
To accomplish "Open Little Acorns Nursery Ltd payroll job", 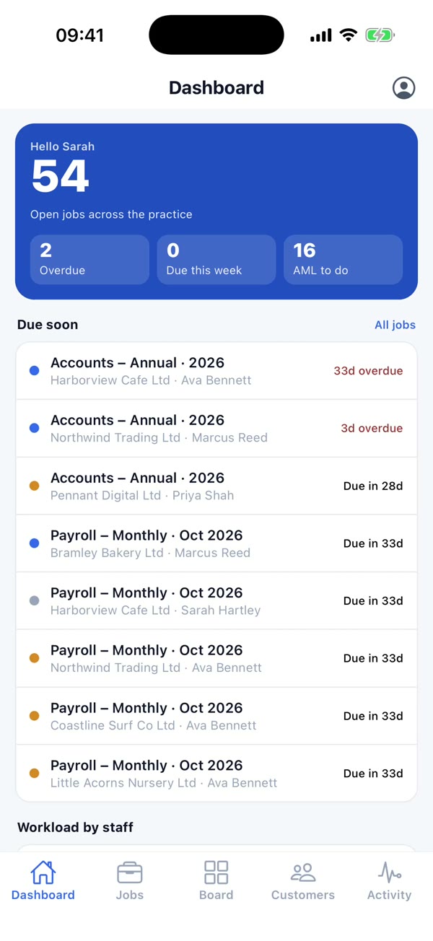I will point(216,774).
